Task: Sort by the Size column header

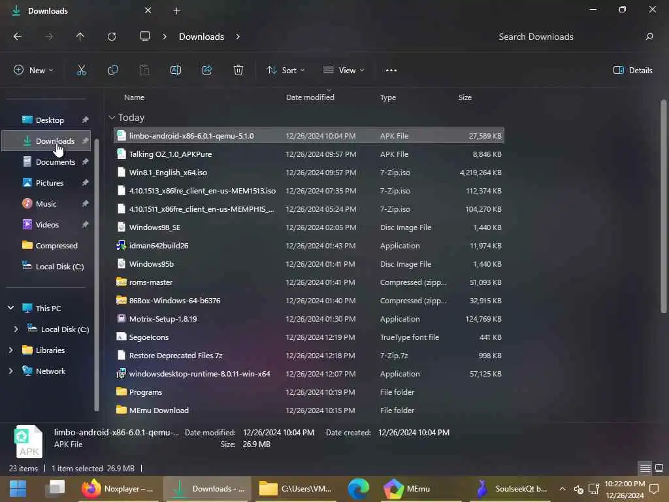Action: coord(465,97)
